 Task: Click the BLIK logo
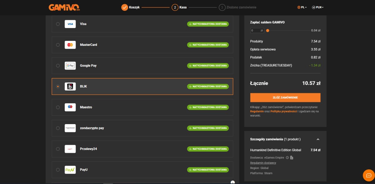pyautogui.click(x=70, y=86)
